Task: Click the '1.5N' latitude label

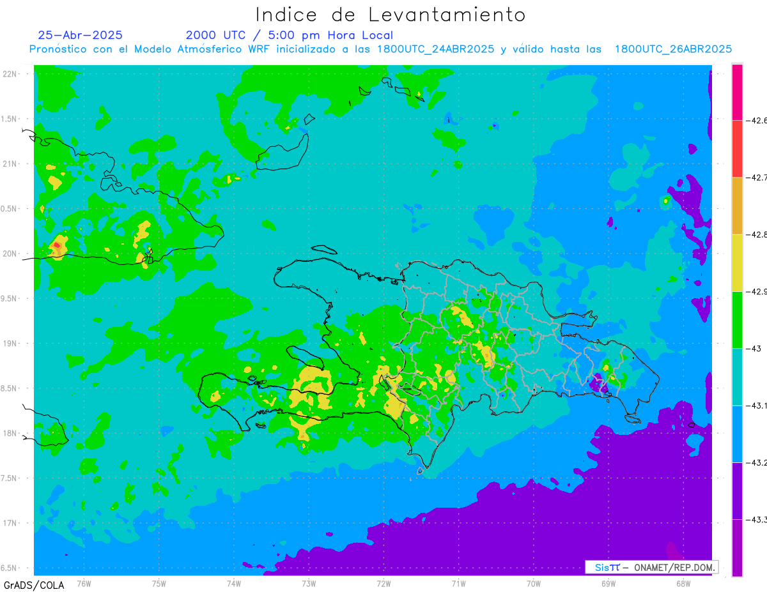Action: point(10,119)
